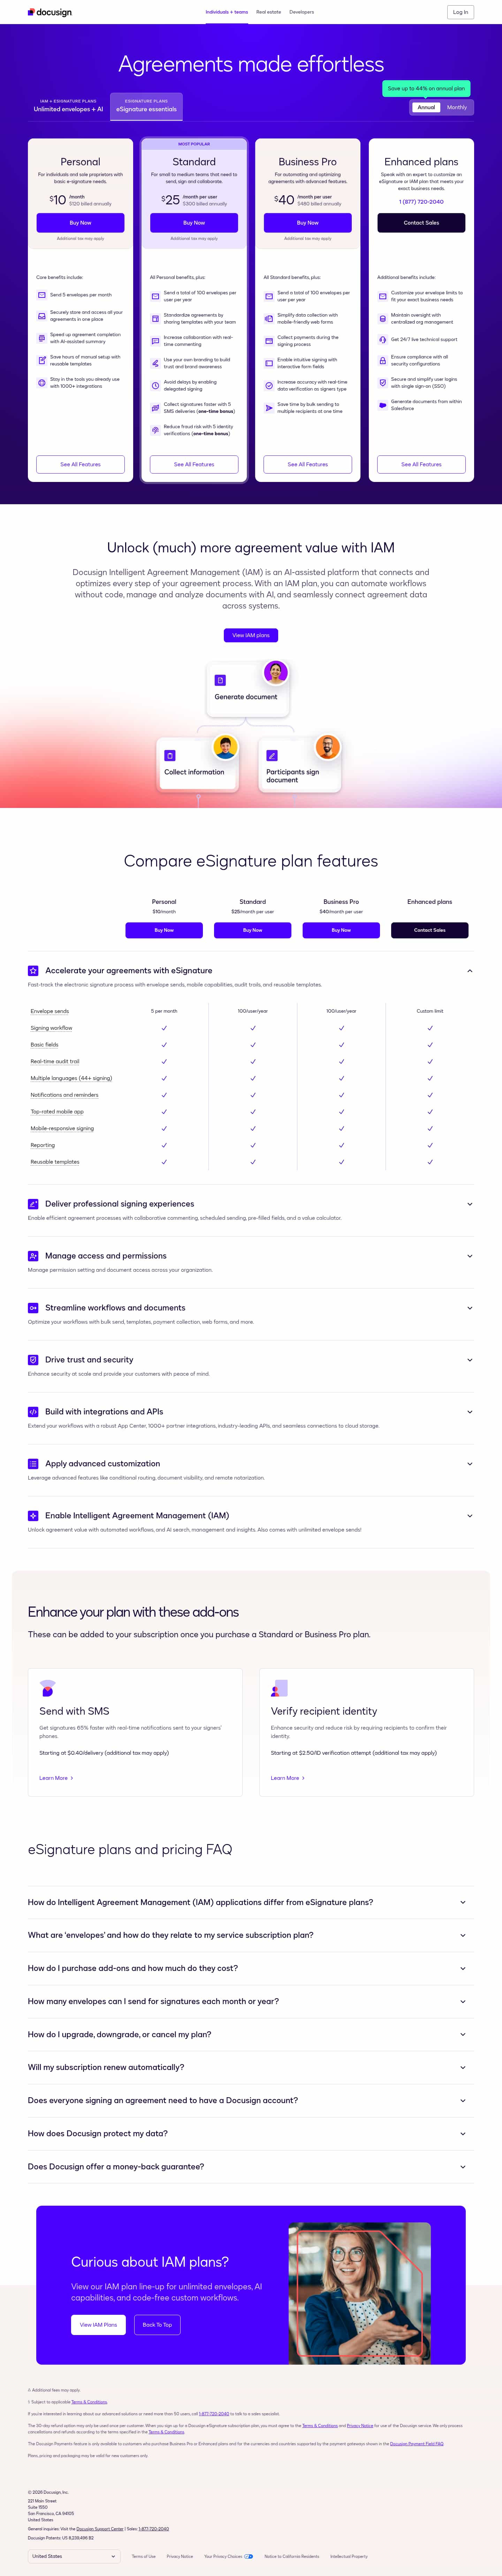Click the Docusign logo in header
Image resolution: width=502 pixels, height=2576 pixels.
point(49,12)
